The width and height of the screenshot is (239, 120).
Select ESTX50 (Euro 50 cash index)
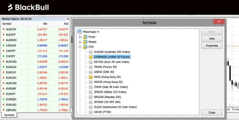click(x=112, y=62)
